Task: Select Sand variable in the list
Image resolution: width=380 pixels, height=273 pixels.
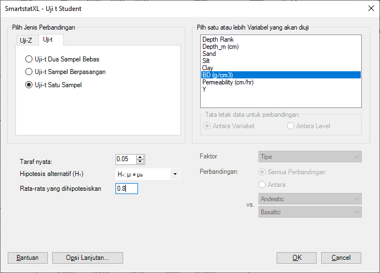Action: click(210, 54)
